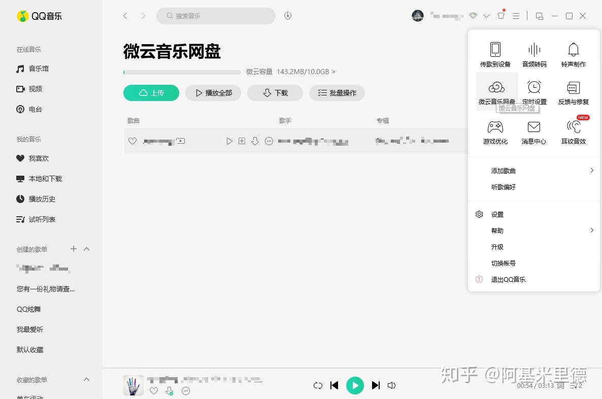
Task: Open 音频转码 audio transcoding tool
Action: click(x=534, y=54)
